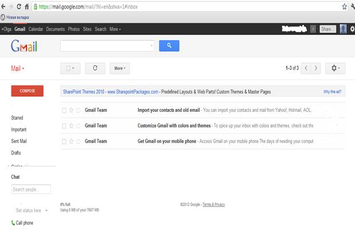Click the Chat heading in the sidebar
The image size is (355, 237).
15,177
